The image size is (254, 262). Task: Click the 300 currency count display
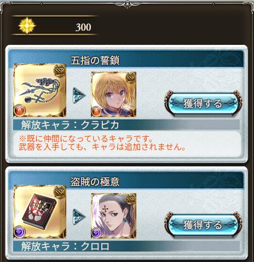83,27
